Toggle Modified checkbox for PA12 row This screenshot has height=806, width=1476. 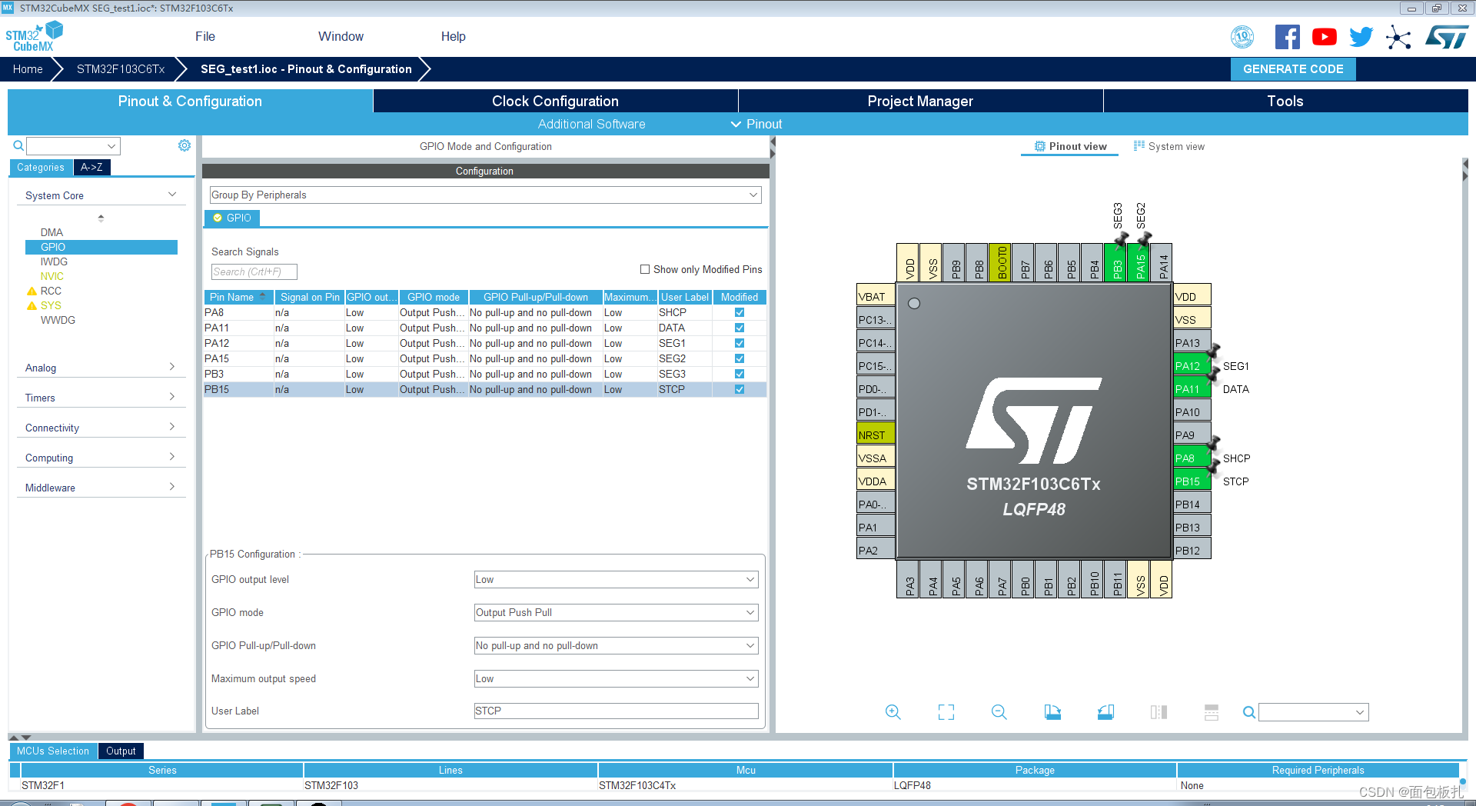[x=740, y=343]
